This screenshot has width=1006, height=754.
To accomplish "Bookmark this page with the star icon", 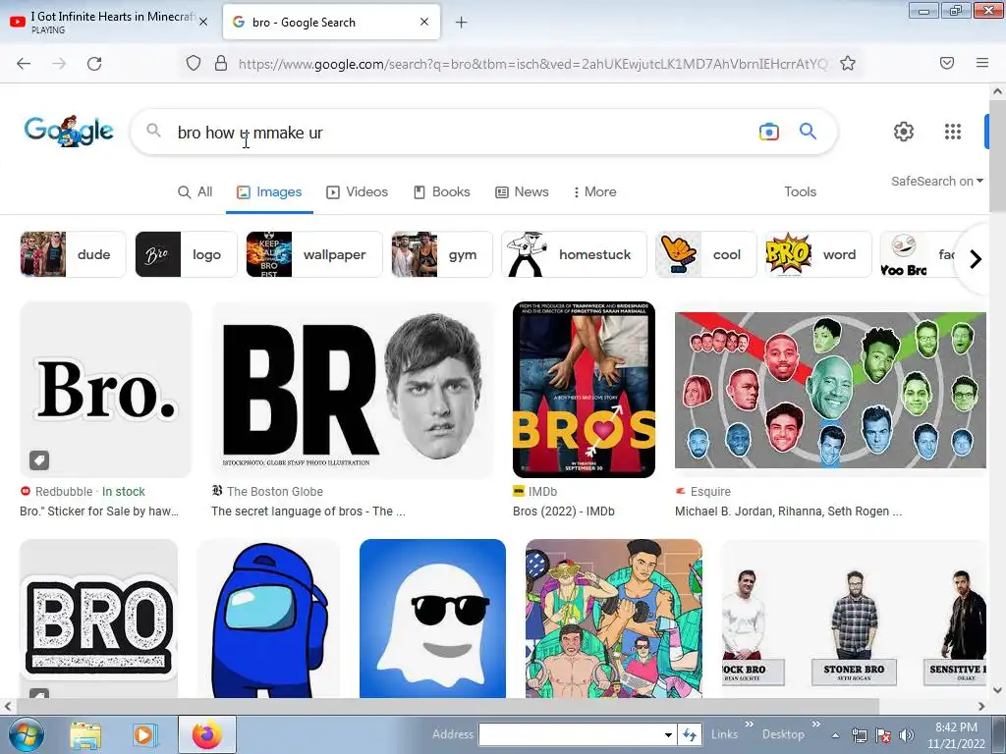I will coord(848,63).
